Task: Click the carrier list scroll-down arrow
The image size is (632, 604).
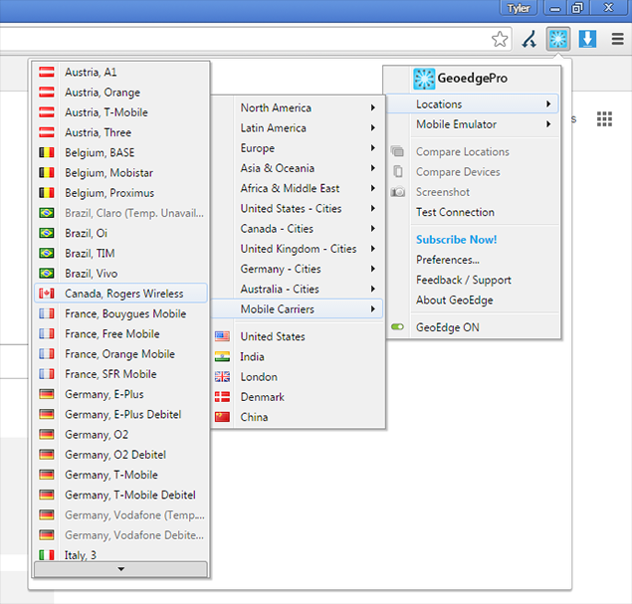Action: (120, 569)
